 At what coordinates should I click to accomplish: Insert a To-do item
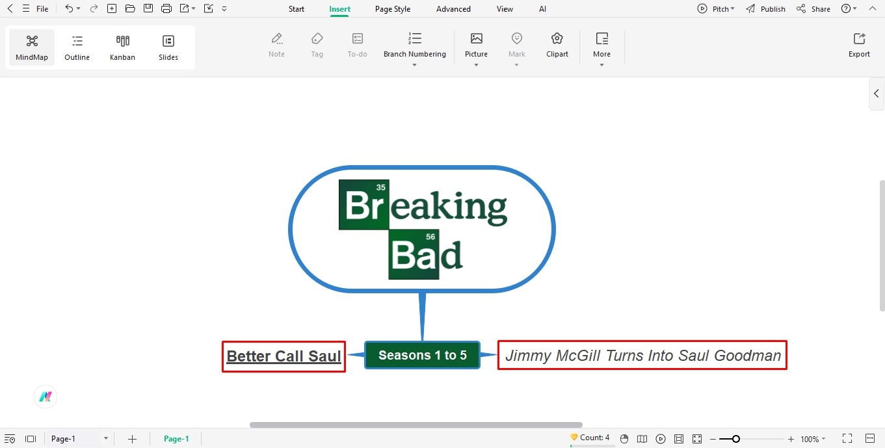click(358, 45)
